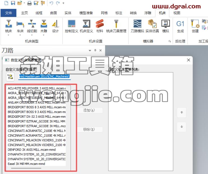Image resolution: width=208 pixels, height=174 pixels.
Task: Click the machine list horizontal scrollbar
Action: [26, 168]
